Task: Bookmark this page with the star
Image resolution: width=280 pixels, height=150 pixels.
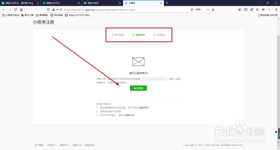Action: (x=213, y=10)
